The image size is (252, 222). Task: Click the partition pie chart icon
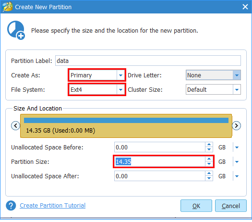(x=16, y=30)
